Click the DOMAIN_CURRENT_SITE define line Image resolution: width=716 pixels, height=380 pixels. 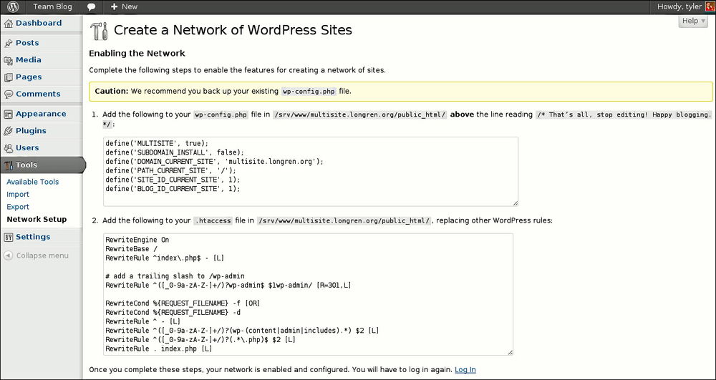pyautogui.click(x=214, y=162)
